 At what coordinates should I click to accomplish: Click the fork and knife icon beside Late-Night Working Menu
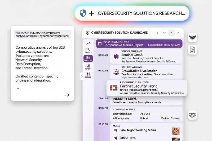point(116,131)
